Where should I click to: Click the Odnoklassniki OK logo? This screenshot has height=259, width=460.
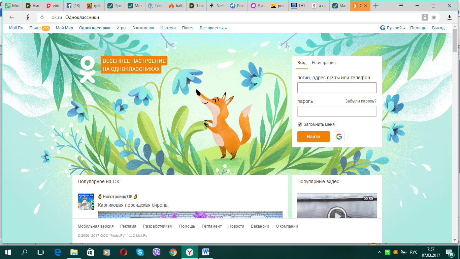pyautogui.click(x=88, y=69)
